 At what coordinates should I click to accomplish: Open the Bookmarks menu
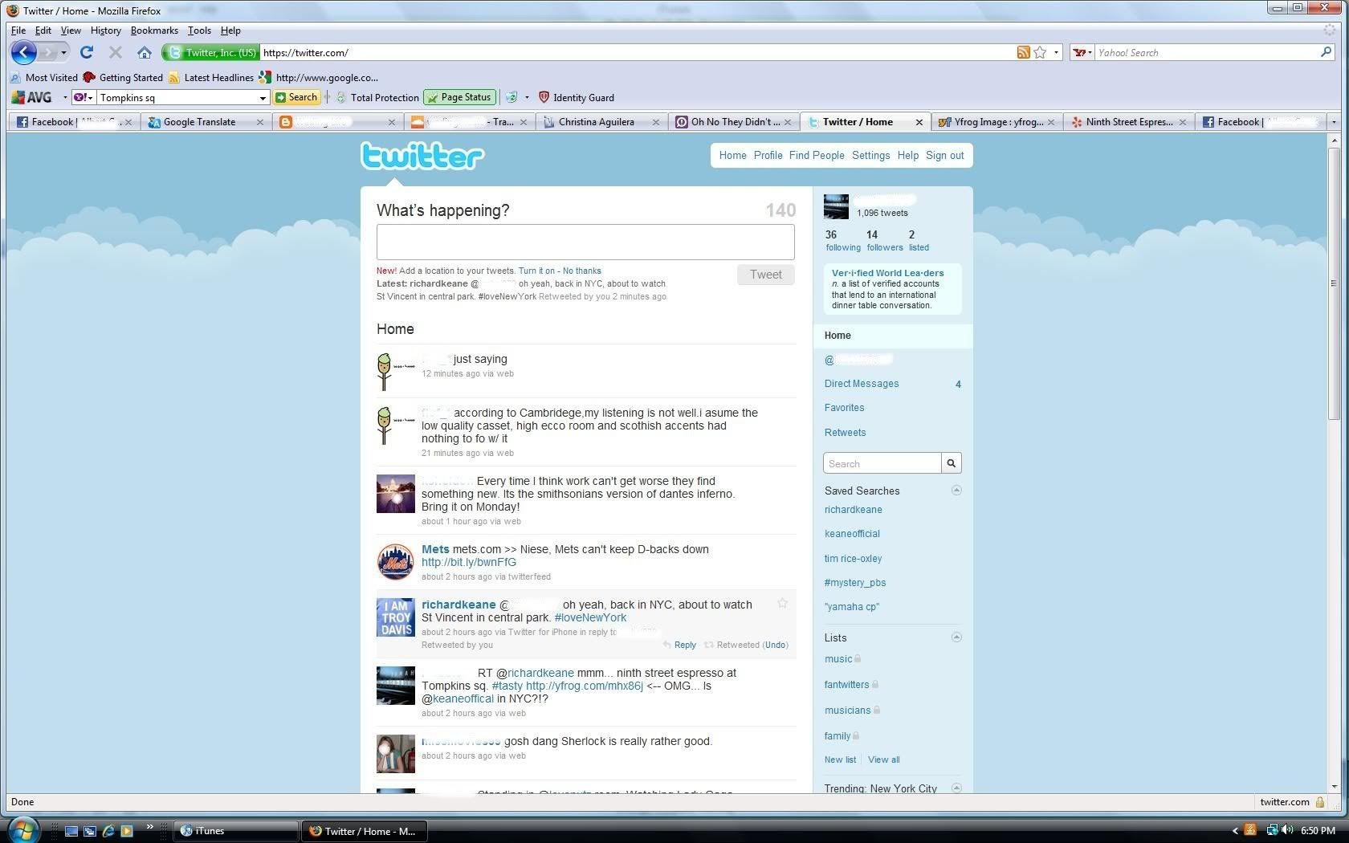(154, 31)
